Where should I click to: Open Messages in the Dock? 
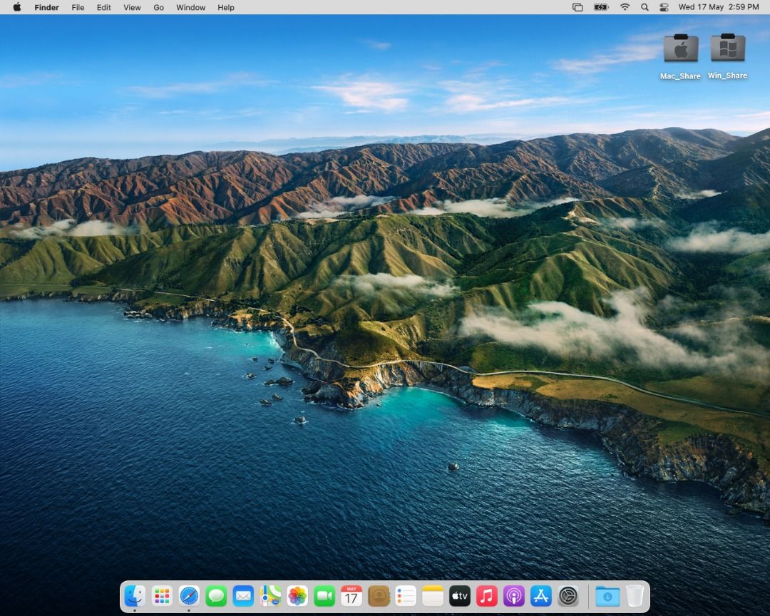coord(216,596)
